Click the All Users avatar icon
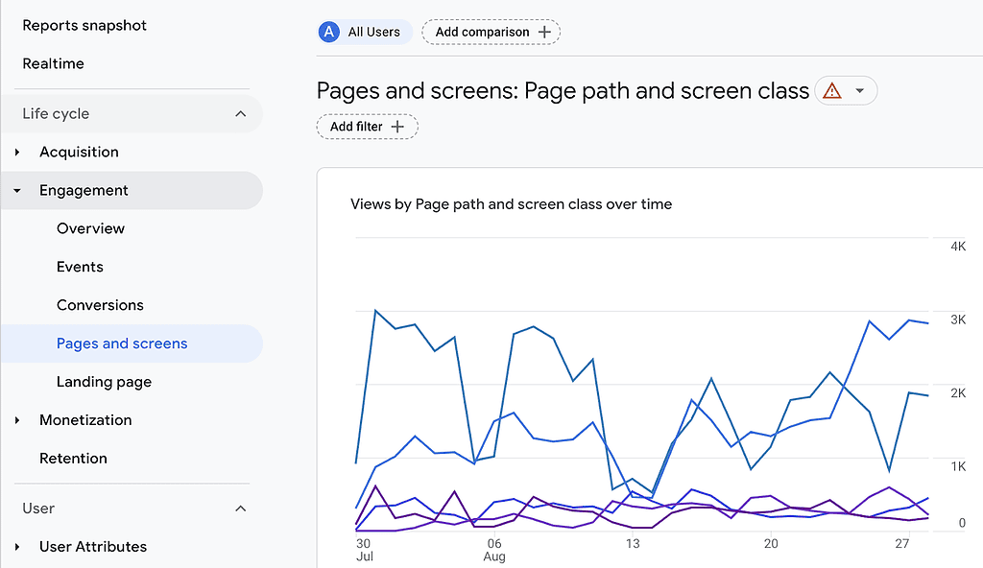Viewport: 983px width, 568px height. pos(328,32)
